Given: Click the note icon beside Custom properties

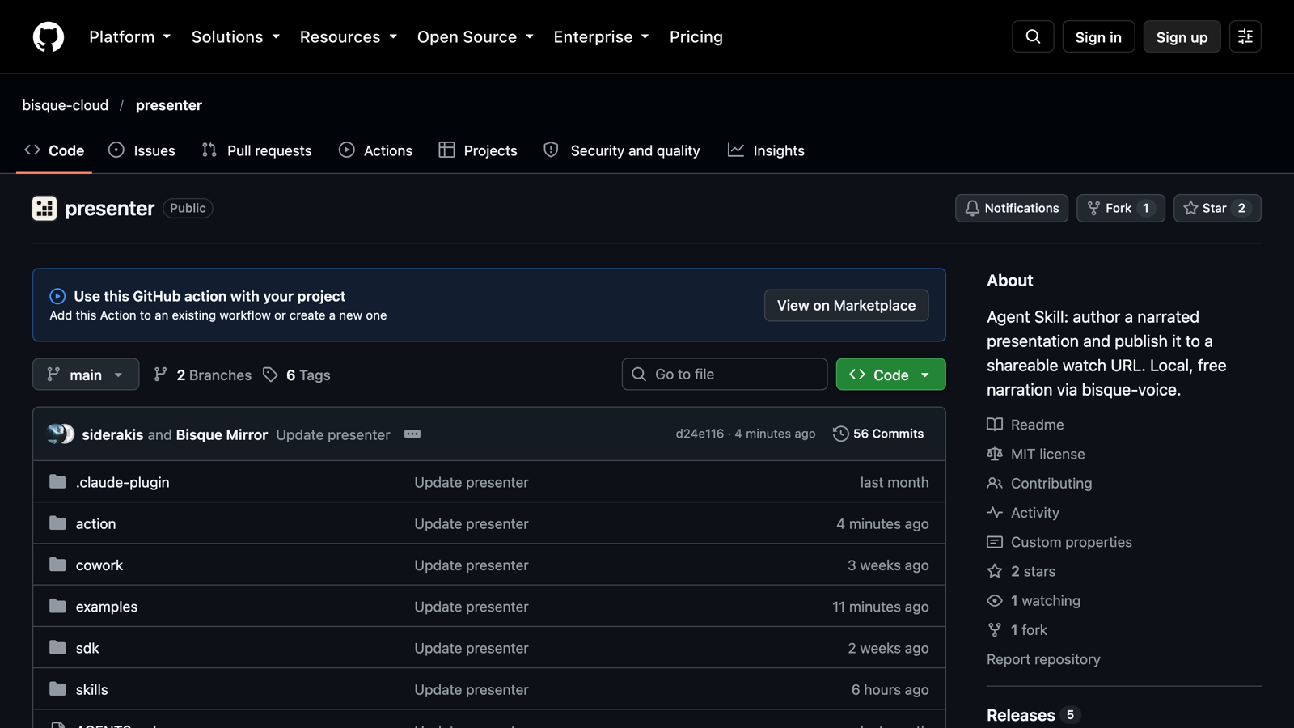Looking at the screenshot, I should 995,542.
